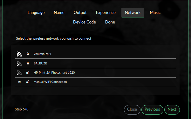Go to the Device Code tab
The width and height of the screenshot is (191, 119).
click(x=85, y=22)
